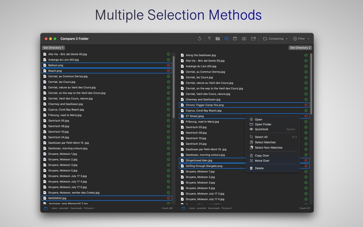
Task: Choose Select Matches in context menu
Action: point(273,142)
